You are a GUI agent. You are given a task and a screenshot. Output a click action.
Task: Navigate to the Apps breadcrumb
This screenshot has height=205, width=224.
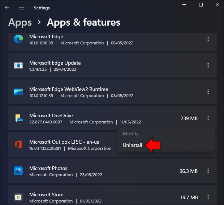[x=20, y=22]
